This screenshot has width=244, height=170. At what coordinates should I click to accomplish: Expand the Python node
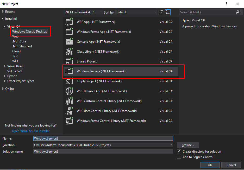pos(5,76)
